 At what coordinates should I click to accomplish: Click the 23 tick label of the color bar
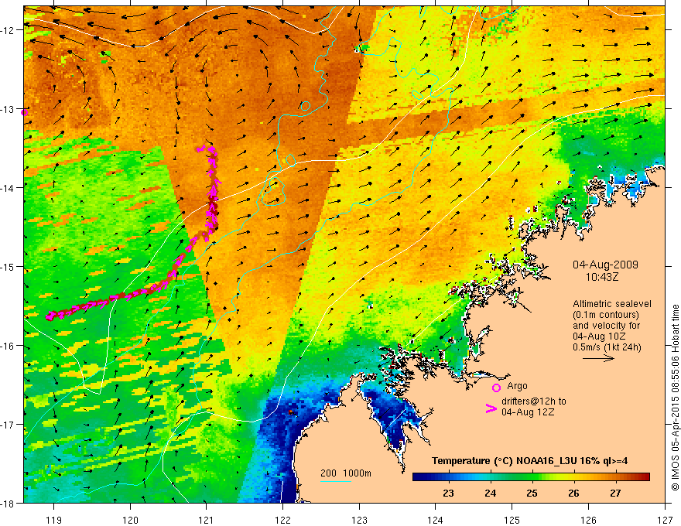[x=449, y=493]
